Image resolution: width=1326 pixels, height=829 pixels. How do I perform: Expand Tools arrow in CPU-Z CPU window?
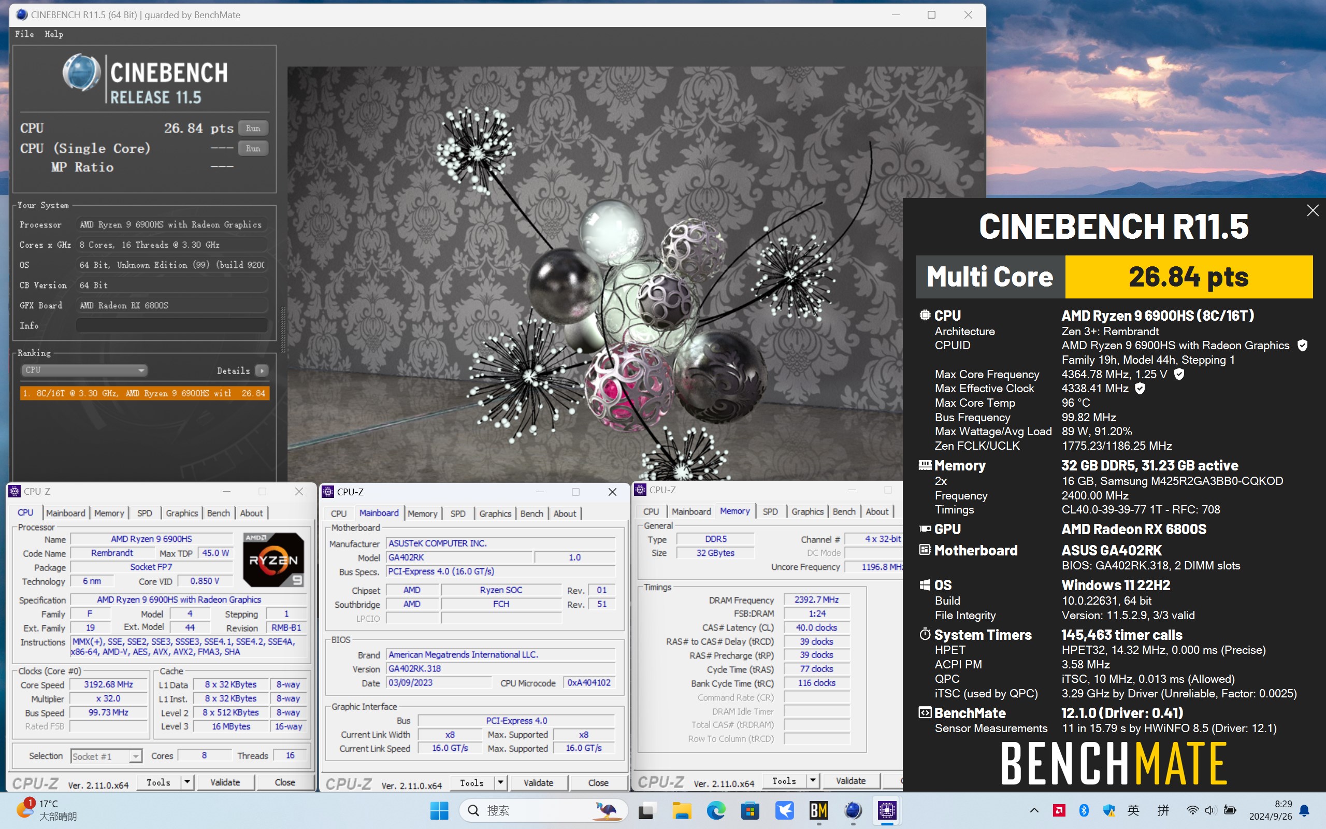pyautogui.click(x=187, y=782)
